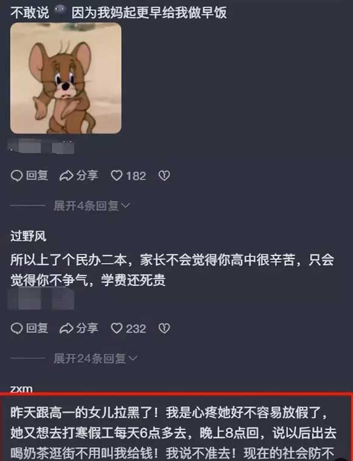This screenshot has width=353, height=461.
Task: Tap the 182 like count
Action: (136, 176)
